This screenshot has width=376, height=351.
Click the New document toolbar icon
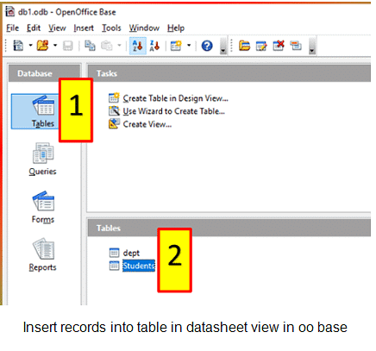[18, 46]
